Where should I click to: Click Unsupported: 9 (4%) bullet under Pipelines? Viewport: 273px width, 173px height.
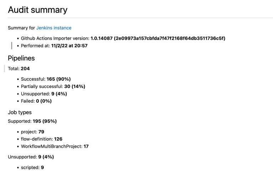coord(44,94)
